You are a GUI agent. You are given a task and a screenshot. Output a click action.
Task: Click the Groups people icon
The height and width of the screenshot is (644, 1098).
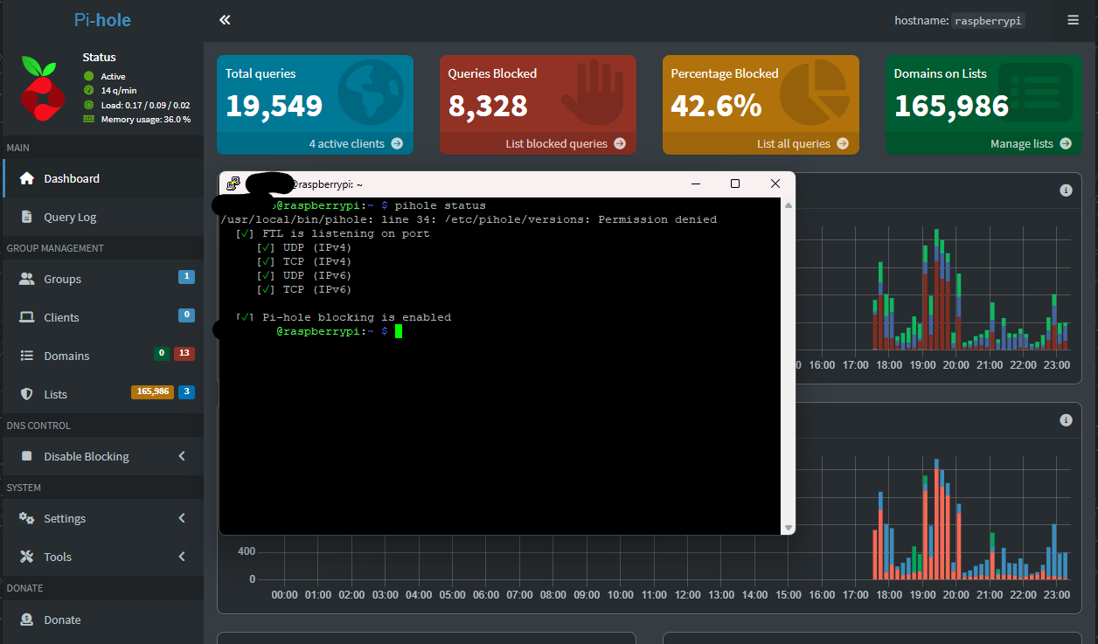tap(27, 279)
